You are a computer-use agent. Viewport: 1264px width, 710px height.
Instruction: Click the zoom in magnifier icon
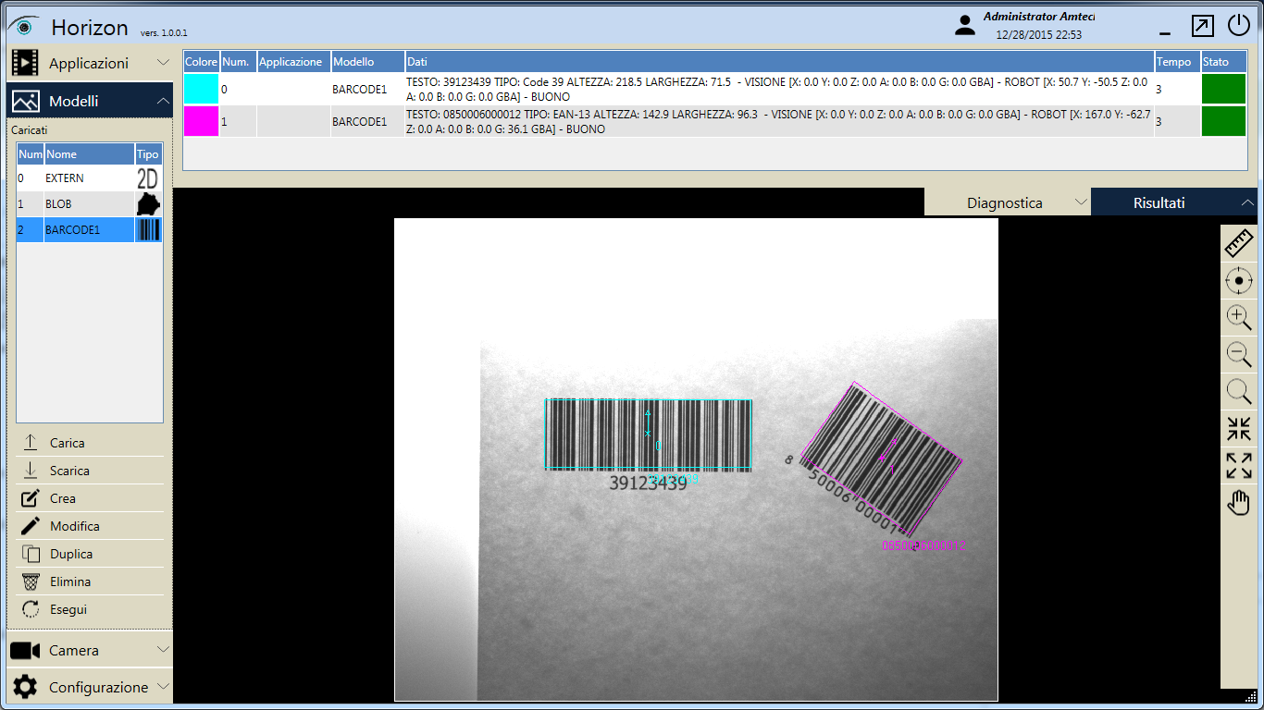tap(1239, 317)
